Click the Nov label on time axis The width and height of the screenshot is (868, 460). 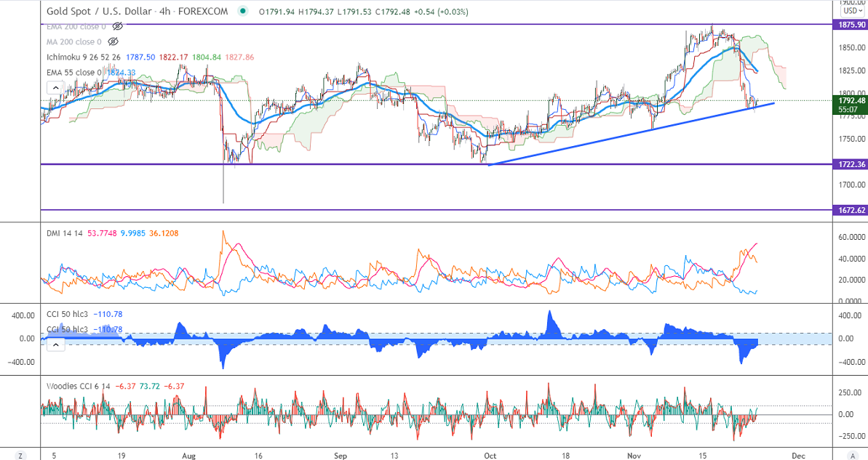(x=634, y=456)
